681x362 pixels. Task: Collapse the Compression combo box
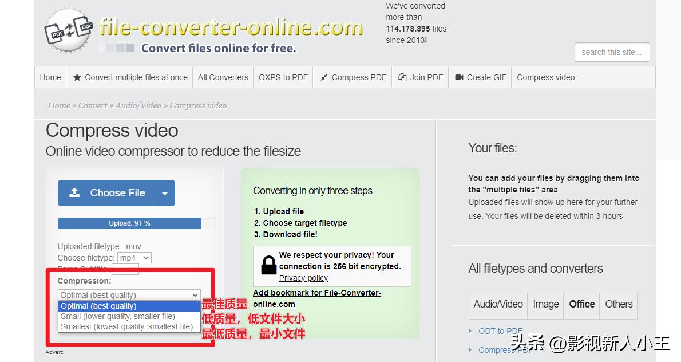coord(129,295)
